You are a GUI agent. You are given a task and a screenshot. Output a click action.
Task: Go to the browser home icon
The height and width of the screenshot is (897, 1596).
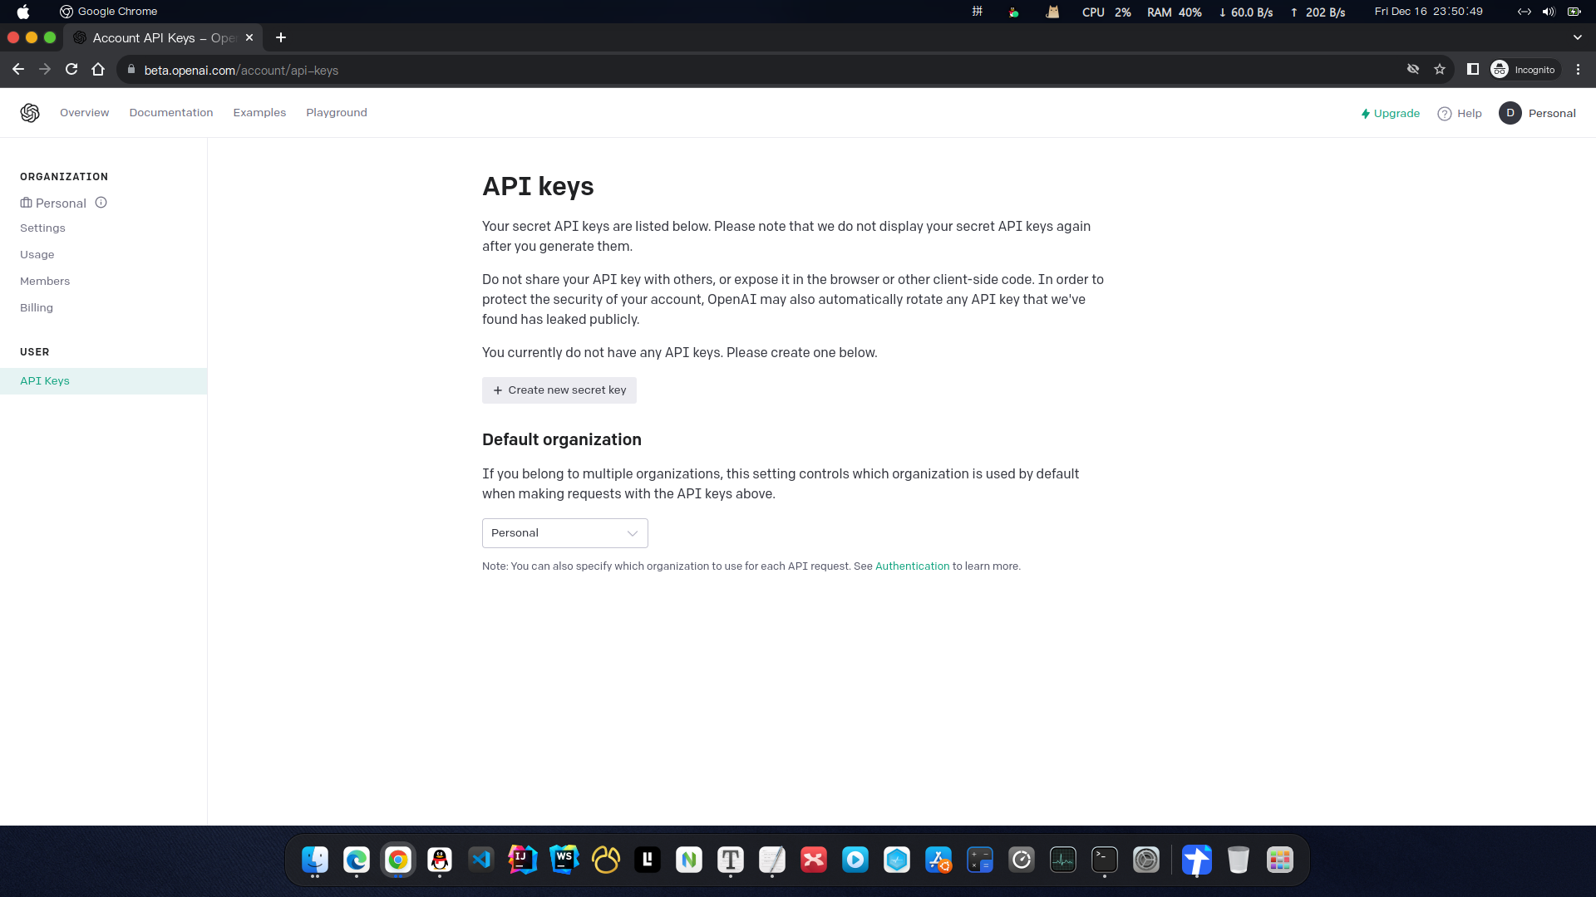98,70
